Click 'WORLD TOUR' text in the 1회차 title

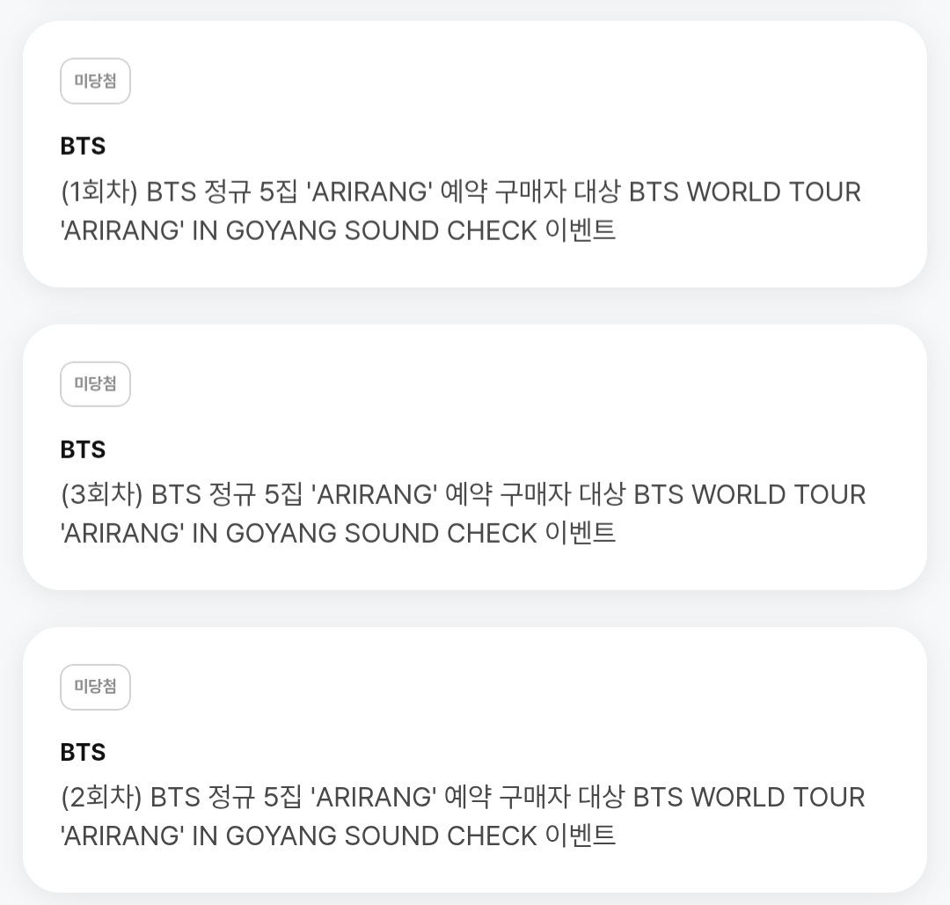tap(774, 192)
